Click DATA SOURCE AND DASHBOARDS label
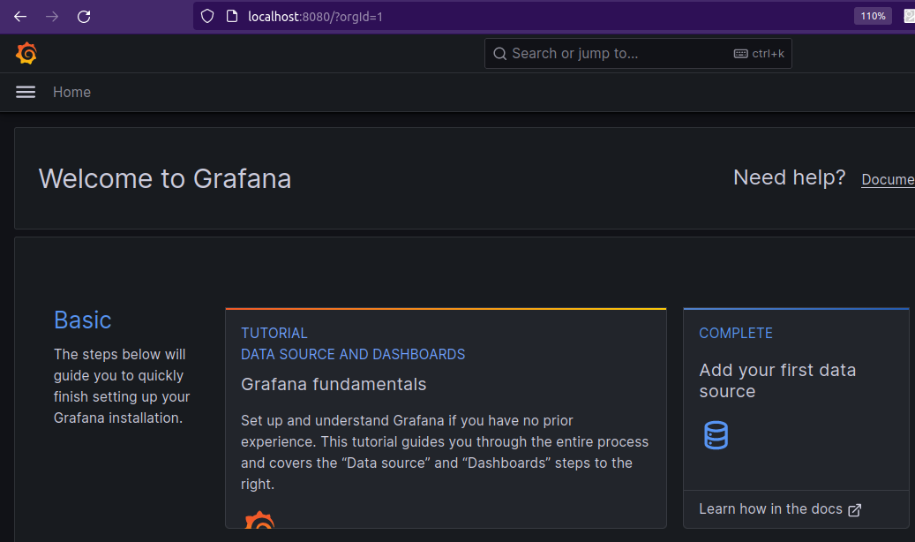 [x=353, y=355]
